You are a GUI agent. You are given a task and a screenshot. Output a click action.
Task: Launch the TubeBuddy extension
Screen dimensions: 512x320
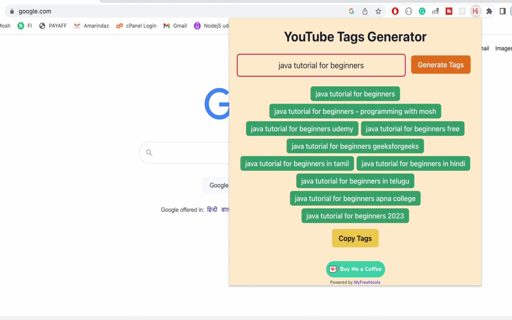point(449,11)
